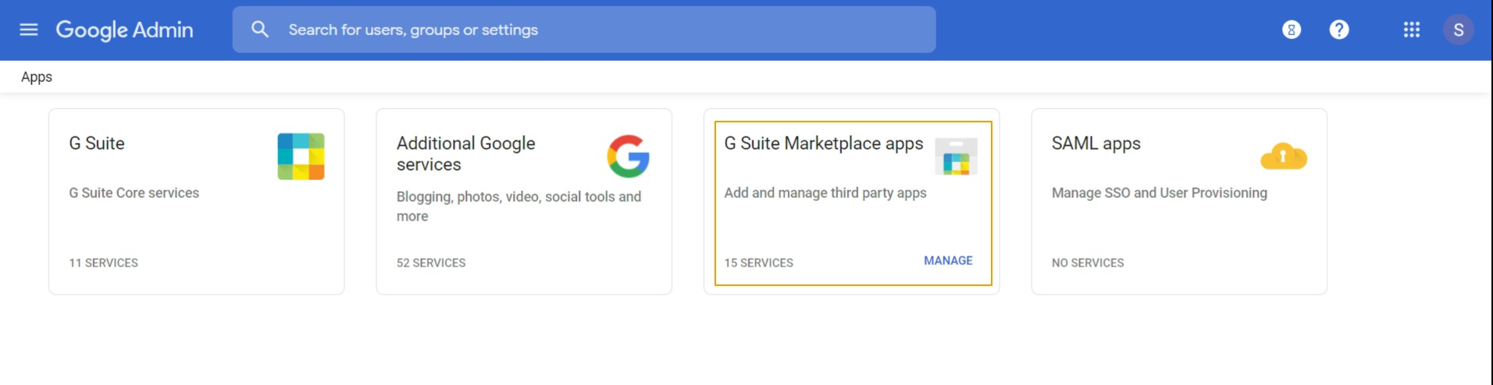
Task: Click the Google Admin logo
Action: click(x=124, y=30)
